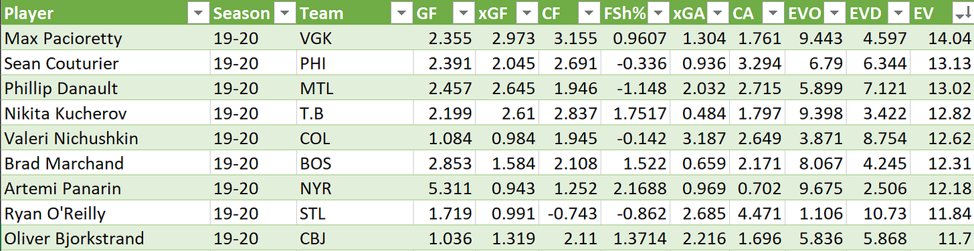The height and width of the screenshot is (251, 974).
Task: Select Sean Couturier's PHI team cell
Action: [x=355, y=63]
